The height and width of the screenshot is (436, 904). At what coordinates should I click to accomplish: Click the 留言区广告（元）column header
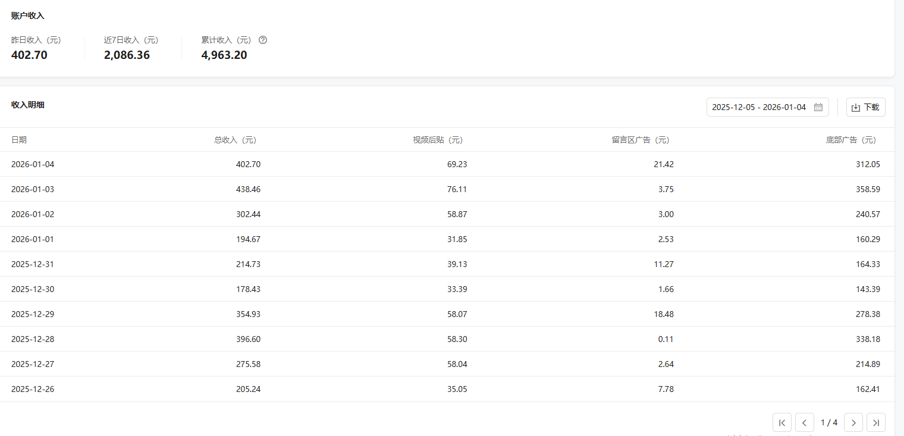(x=641, y=140)
